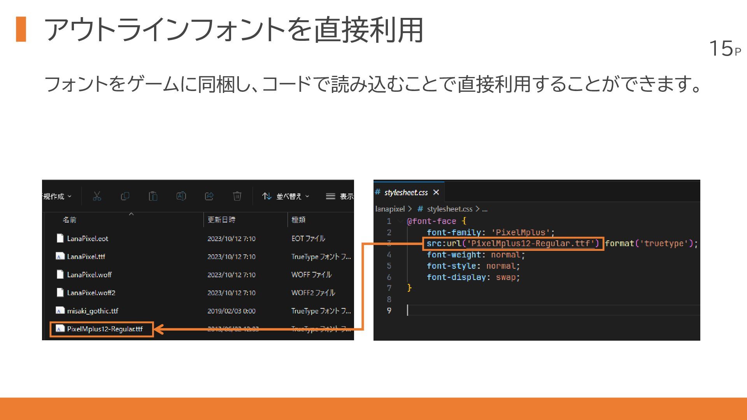Image resolution: width=747 pixels, height=420 pixels.
Task: Open the 新規作成 dropdown in Explorer
Action: tap(57, 196)
